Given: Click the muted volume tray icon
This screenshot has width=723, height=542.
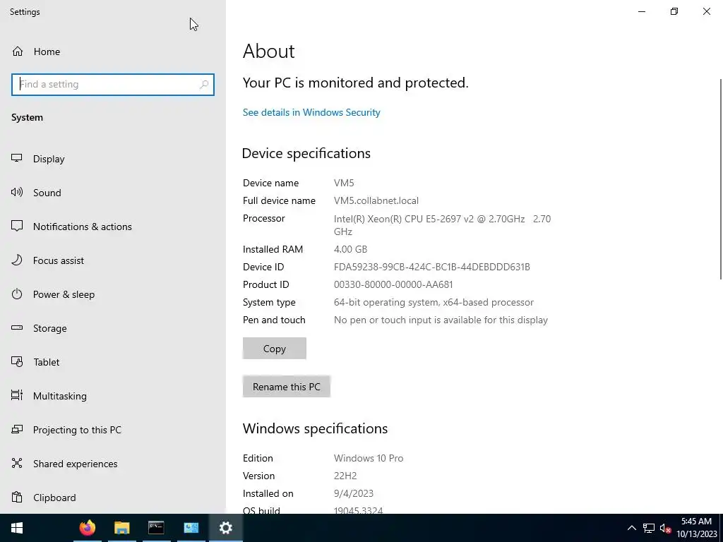Looking at the screenshot, I should click(665, 528).
